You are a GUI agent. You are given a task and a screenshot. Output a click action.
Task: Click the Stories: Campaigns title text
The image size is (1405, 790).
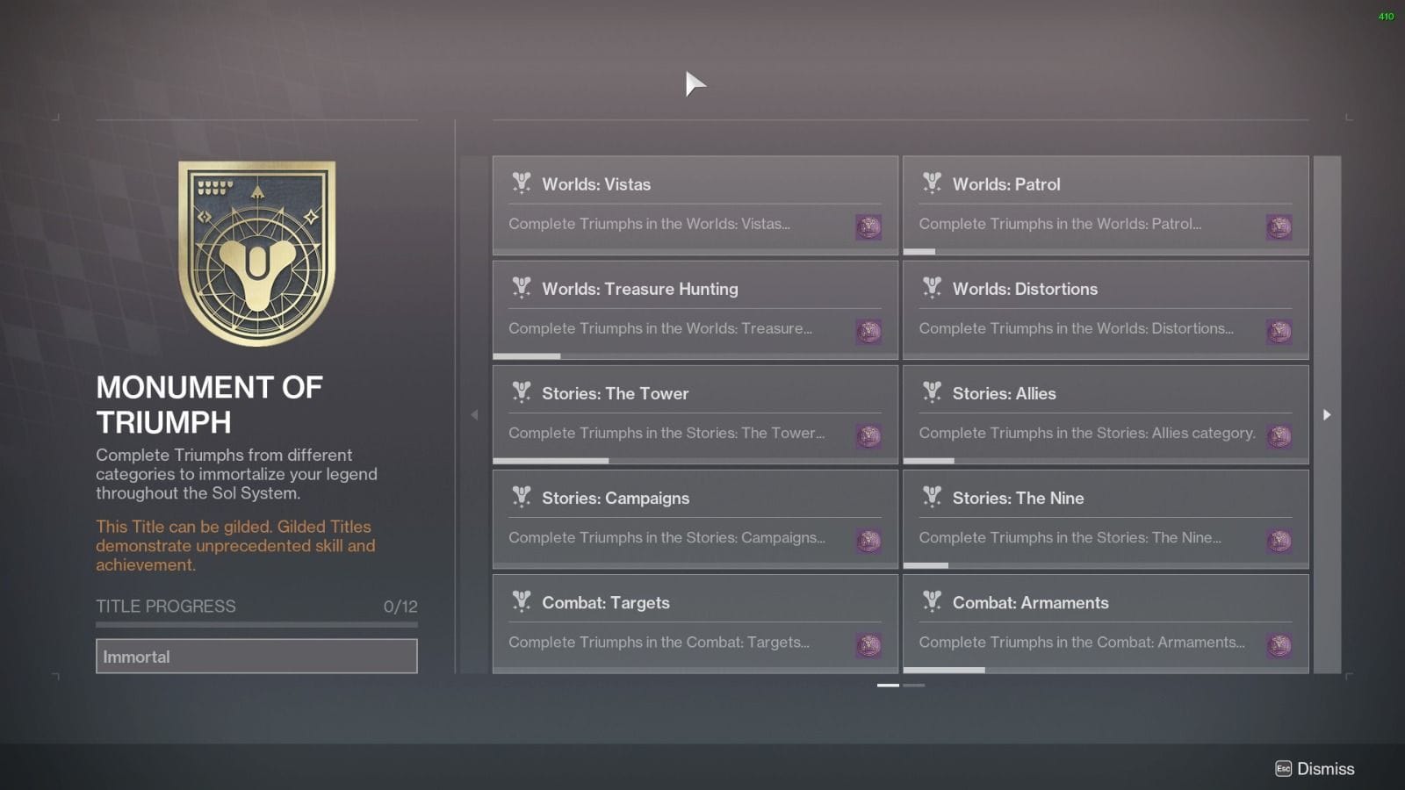tap(616, 498)
